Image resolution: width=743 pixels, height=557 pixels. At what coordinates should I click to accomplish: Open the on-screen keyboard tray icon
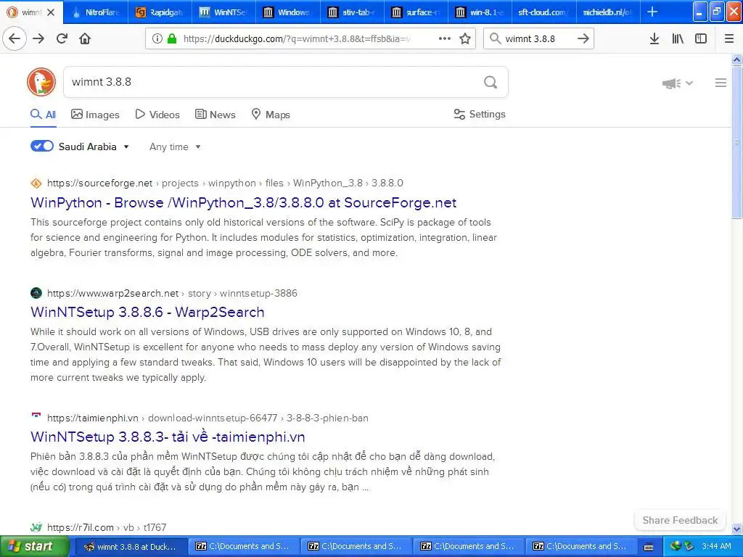point(649,547)
